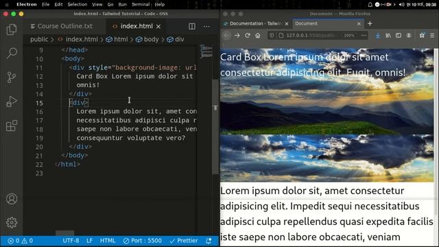Open Firefox library icon

[x=388, y=36]
